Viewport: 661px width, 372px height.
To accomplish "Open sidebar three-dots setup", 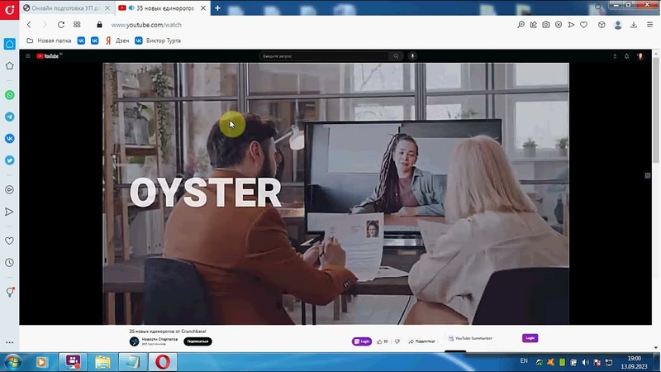I will tap(9, 342).
